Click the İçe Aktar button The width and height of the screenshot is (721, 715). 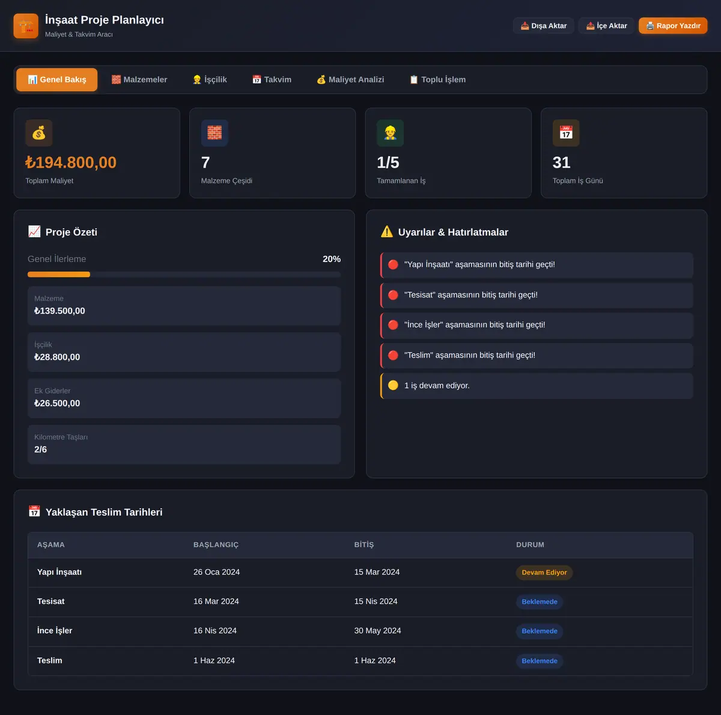[606, 26]
